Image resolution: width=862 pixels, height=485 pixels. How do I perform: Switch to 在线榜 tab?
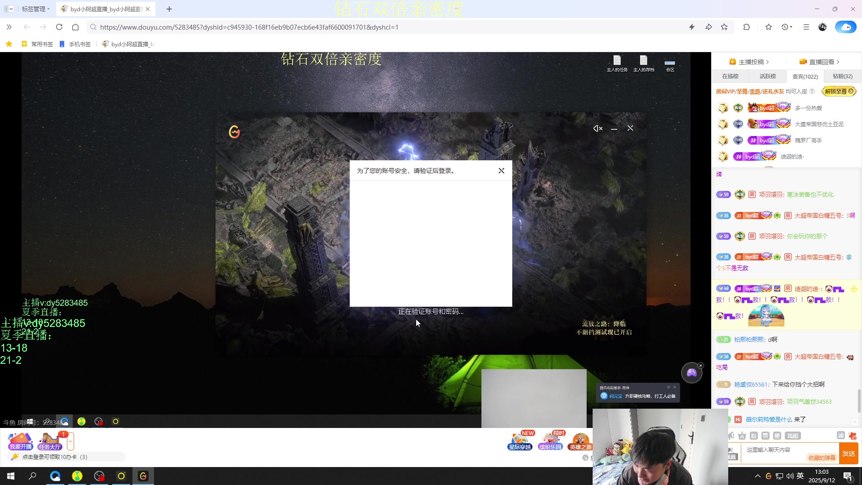point(730,76)
